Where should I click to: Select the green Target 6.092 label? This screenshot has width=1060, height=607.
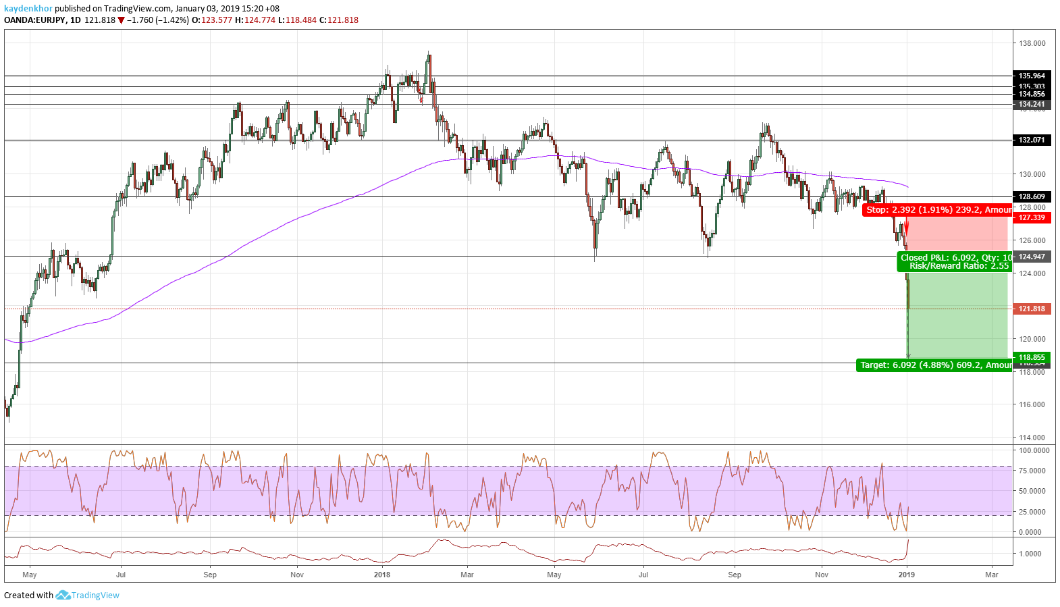coord(934,365)
